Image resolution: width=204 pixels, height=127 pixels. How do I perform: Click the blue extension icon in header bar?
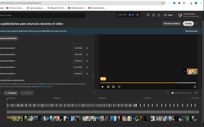coord(130,15)
